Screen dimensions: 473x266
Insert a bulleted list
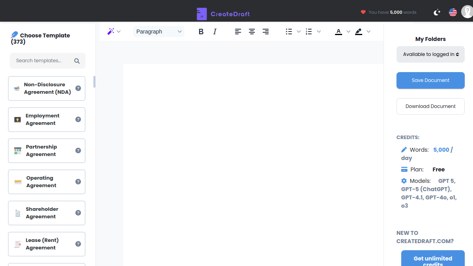(x=289, y=32)
